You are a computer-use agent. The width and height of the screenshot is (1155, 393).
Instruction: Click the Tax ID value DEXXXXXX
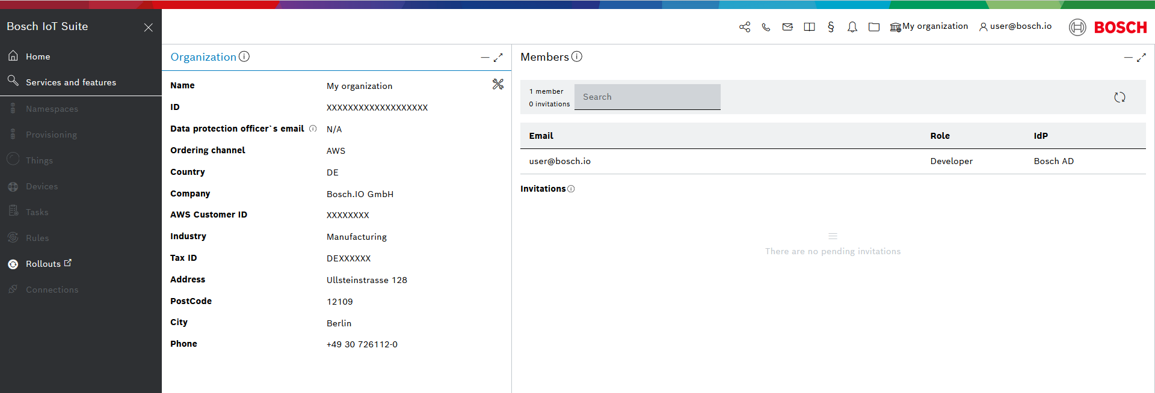coord(348,258)
